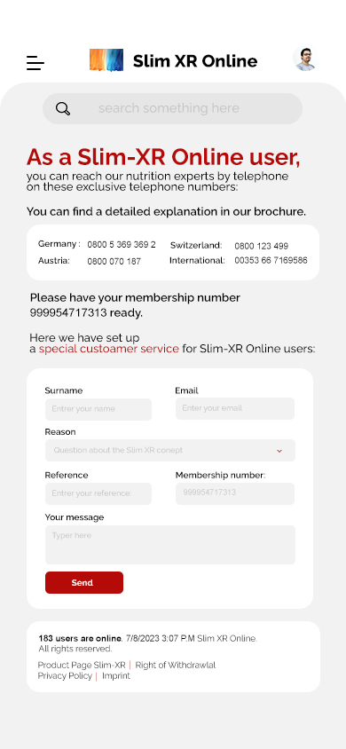Click the Reference input field

(98, 493)
